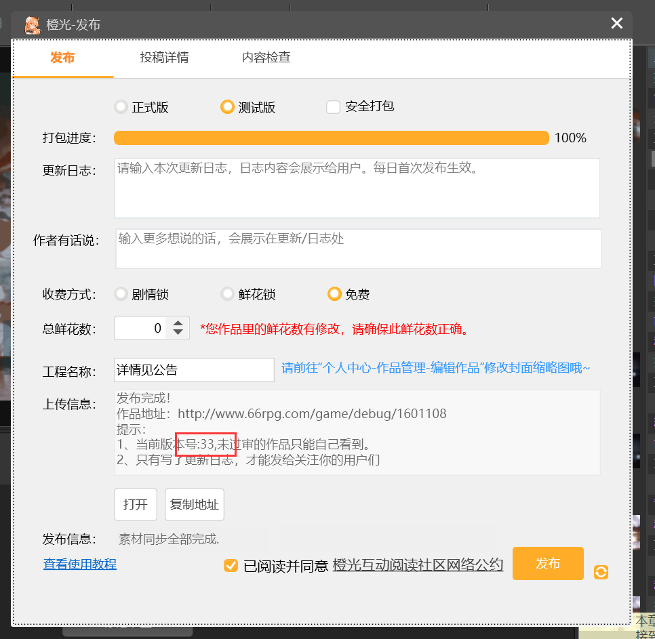Open the 内容检查 tab

(x=266, y=58)
